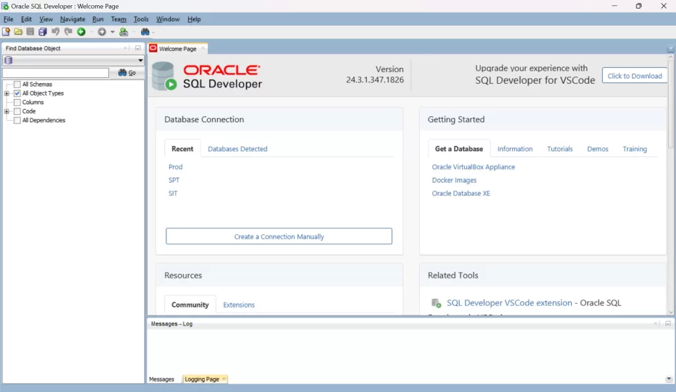This screenshot has width=676, height=392.
Task: Click the SQL Developer VSCode extension icon
Action: click(436, 303)
